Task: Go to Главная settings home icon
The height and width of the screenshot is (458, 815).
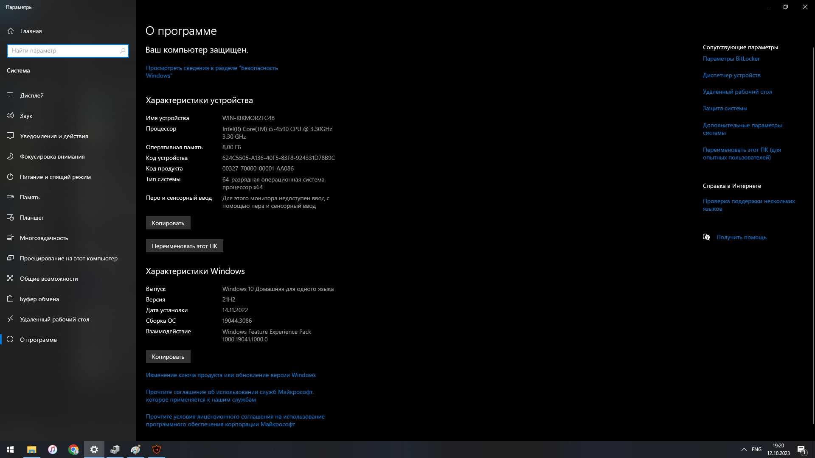Action: tap(11, 31)
